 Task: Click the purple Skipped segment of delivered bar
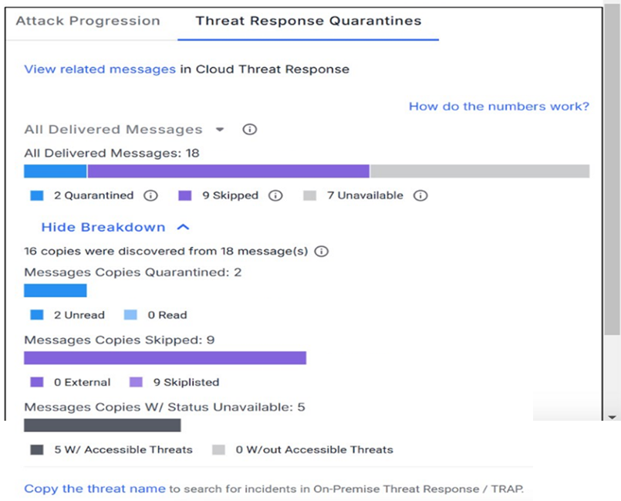coord(228,171)
